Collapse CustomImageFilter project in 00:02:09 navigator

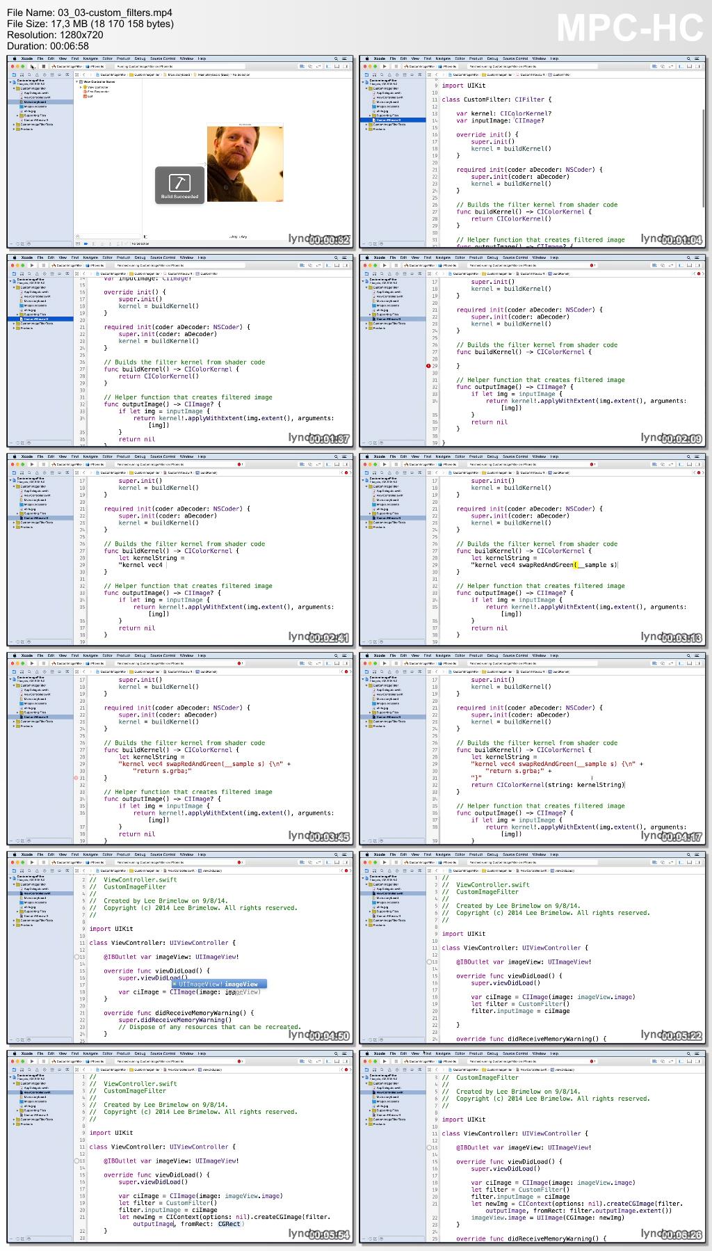click(363, 280)
